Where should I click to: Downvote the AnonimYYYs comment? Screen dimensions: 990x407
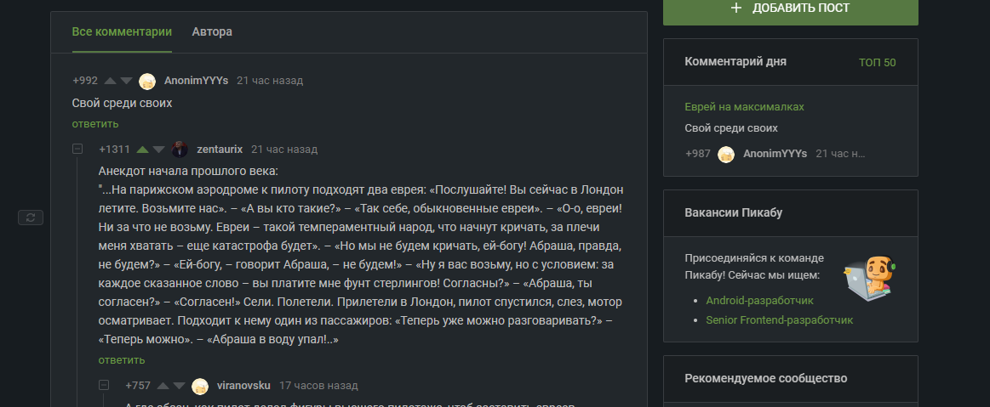pos(126,81)
